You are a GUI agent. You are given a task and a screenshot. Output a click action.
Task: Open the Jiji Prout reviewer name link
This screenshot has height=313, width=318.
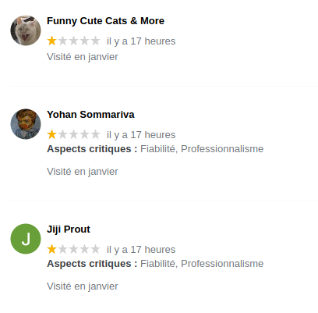point(69,229)
